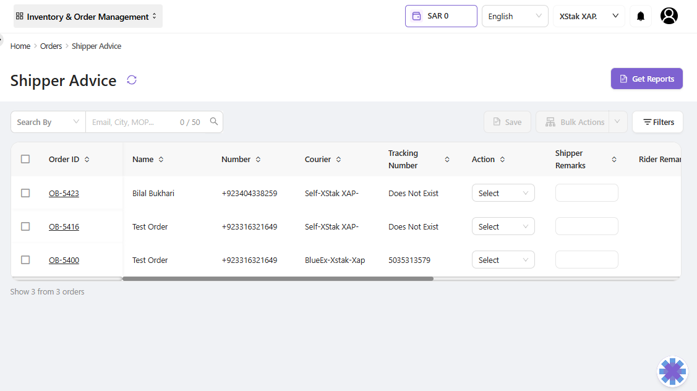Open Inventory & Order Management module switcher
The height and width of the screenshot is (391, 697).
[x=88, y=16]
